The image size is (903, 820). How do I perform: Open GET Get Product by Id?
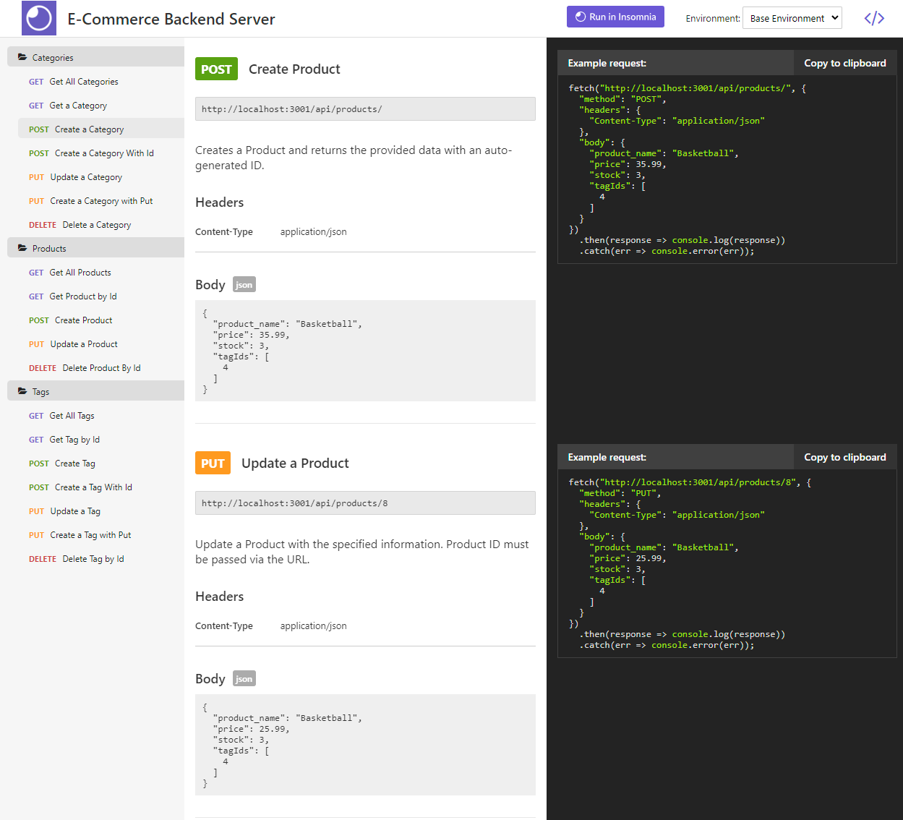pyautogui.click(x=101, y=296)
